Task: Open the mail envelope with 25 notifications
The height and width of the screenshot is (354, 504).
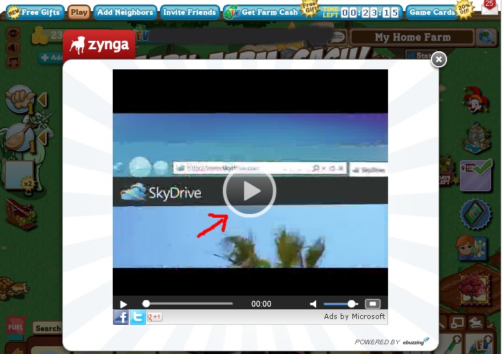Action: (489, 7)
